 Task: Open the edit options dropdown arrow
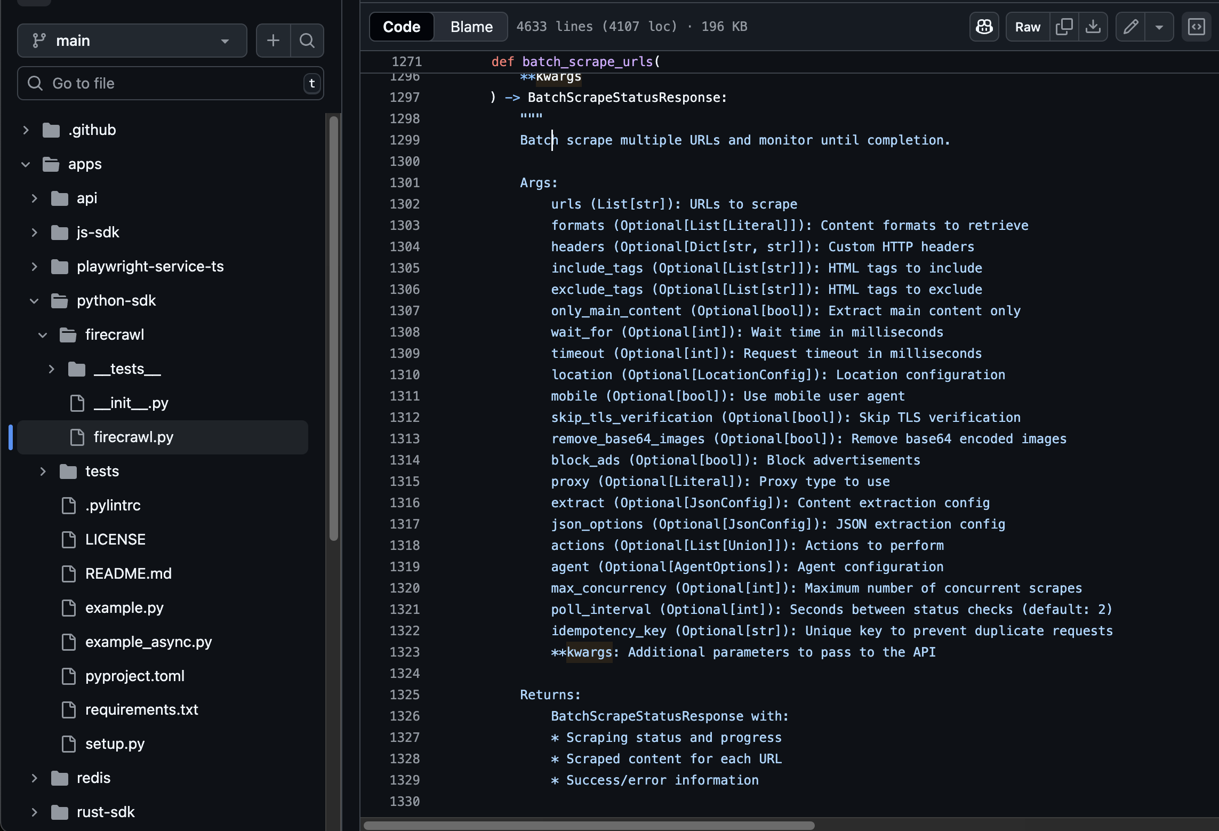coord(1159,27)
